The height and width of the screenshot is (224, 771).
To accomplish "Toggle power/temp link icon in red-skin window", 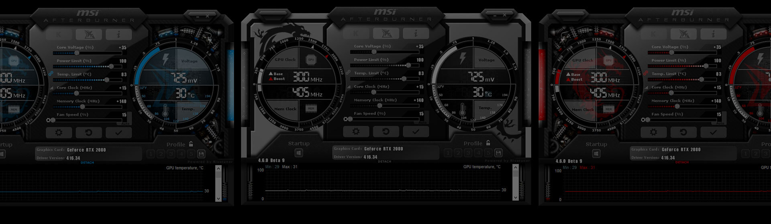I will click(646, 73).
